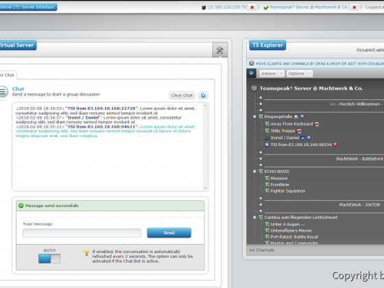Select the Fighter Squadron channel

[x=288, y=191]
